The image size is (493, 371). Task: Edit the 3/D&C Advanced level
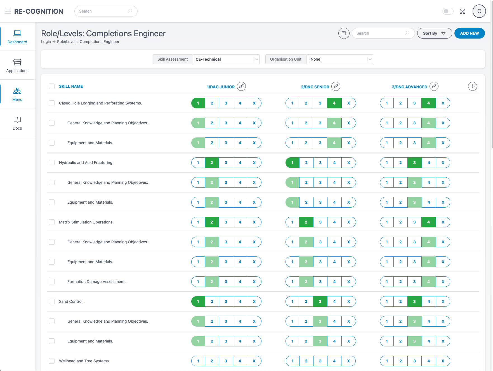coord(434,86)
